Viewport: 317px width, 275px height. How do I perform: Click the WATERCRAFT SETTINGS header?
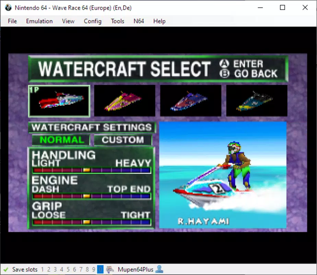pyautogui.click(x=92, y=128)
